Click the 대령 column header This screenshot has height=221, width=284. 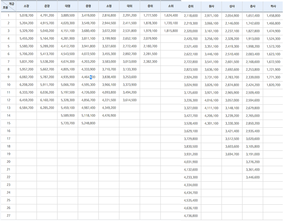click(x=68, y=6)
